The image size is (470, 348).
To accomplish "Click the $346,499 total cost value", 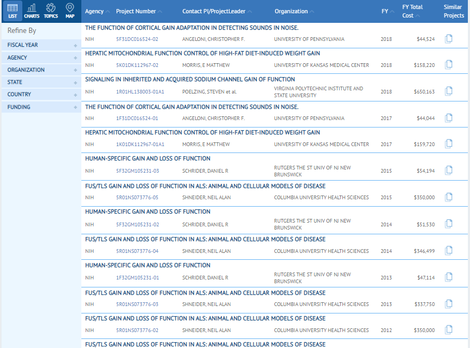I will click(424, 251).
